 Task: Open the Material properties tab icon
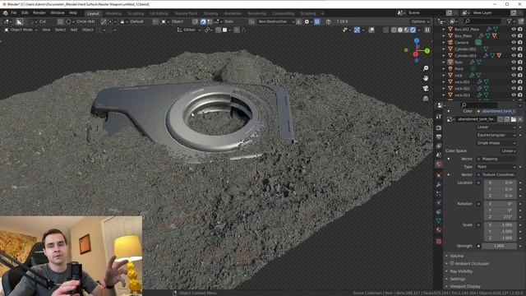point(439,230)
